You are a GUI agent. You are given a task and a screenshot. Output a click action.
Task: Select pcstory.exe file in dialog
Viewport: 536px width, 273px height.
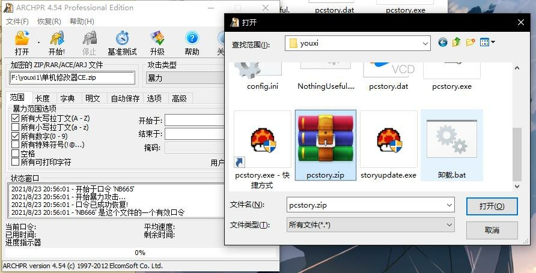coord(451,77)
